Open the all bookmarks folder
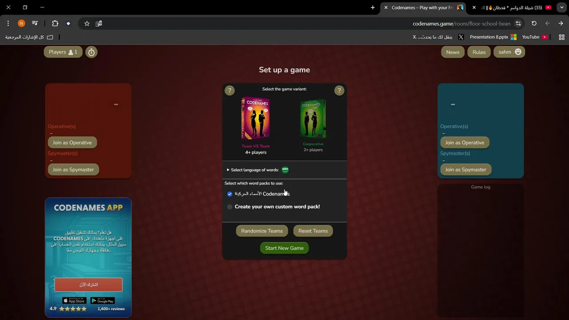 tap(29, 37)
